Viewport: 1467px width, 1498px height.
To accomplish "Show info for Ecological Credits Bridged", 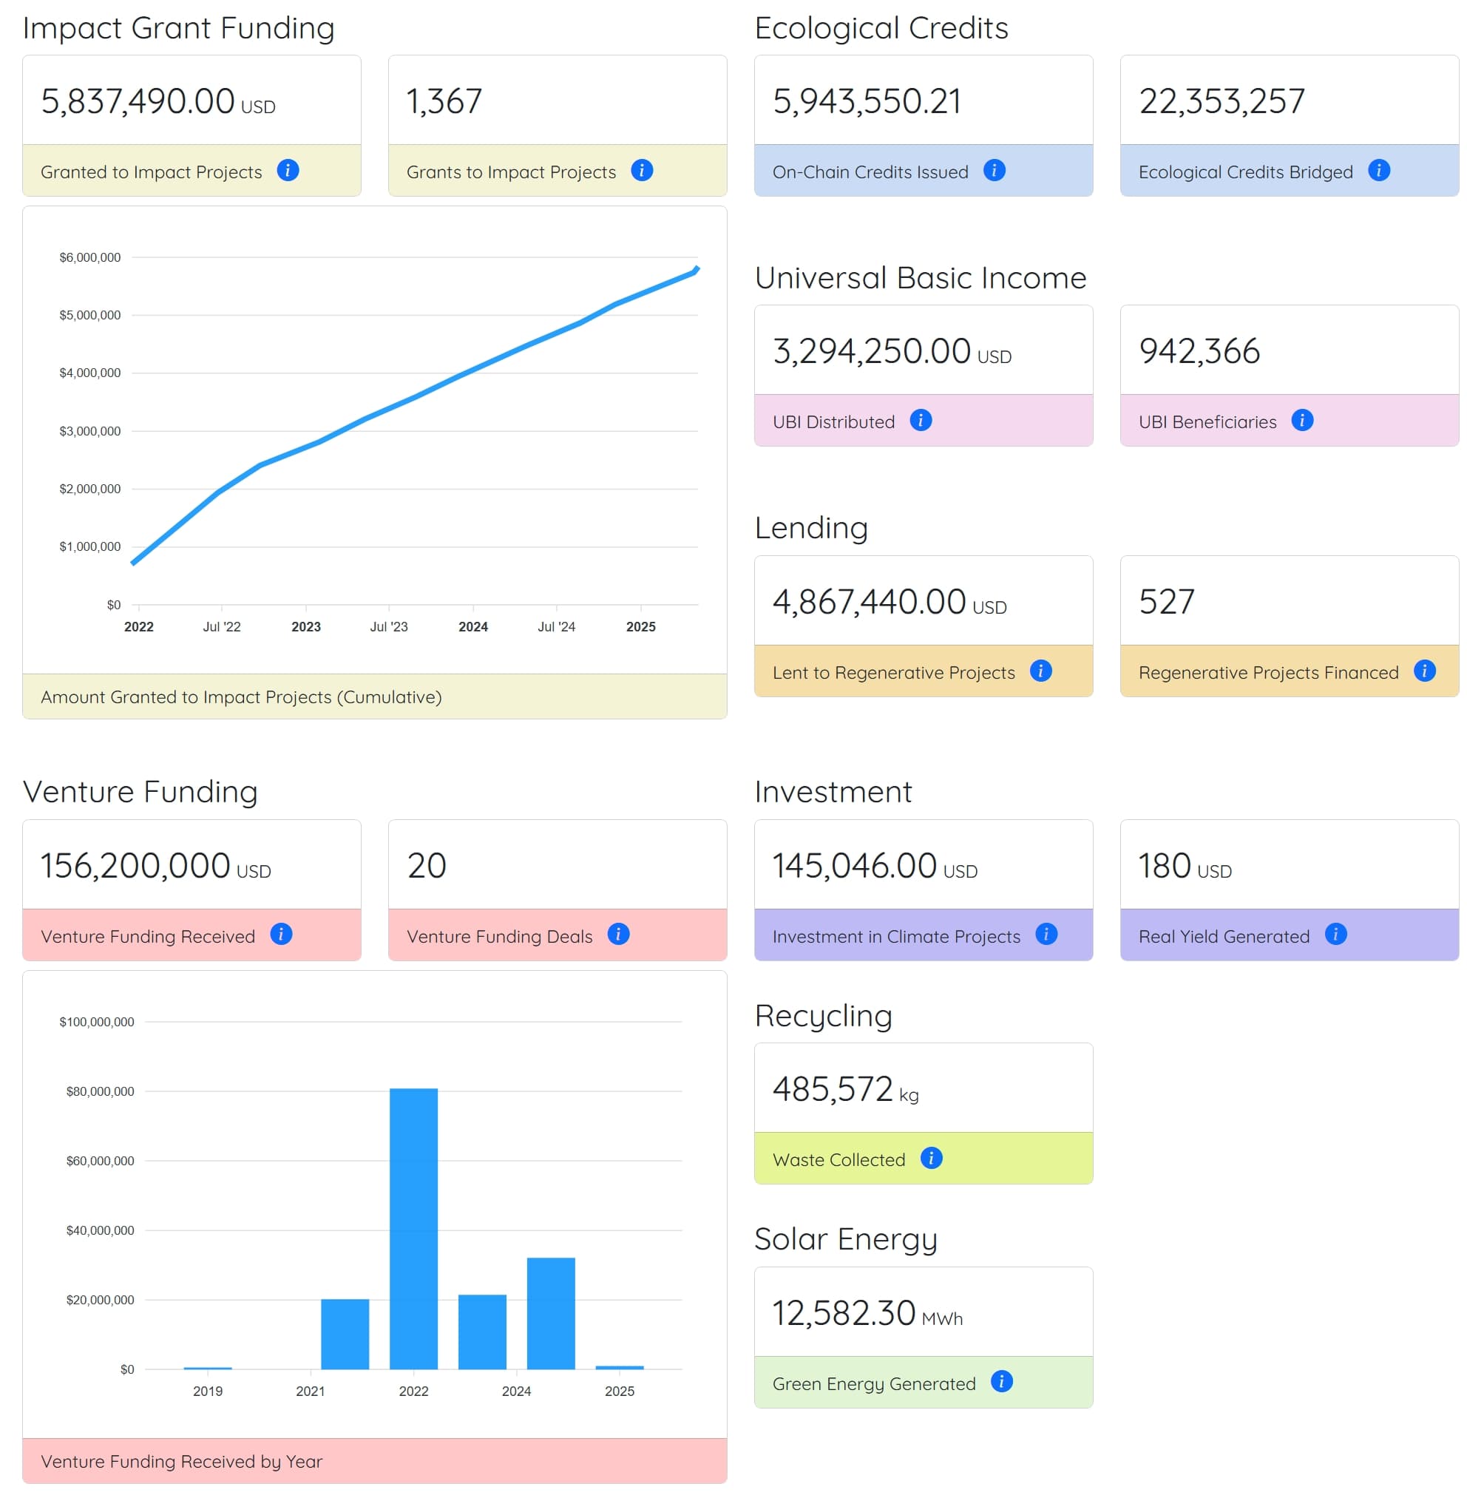I will (1379, 170).
